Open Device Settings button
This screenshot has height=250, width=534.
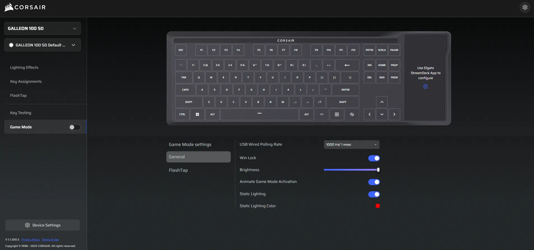pyautogui.click(x=43, y=225)
